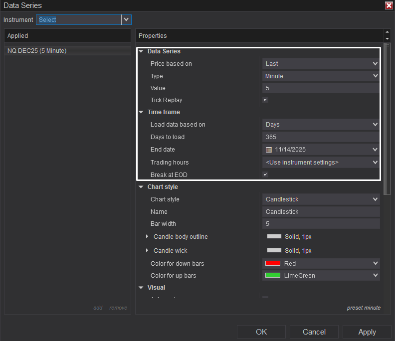This screenshot has width=395, height=341.
Task: Open the Price based on dropdown
Action: 321,64
